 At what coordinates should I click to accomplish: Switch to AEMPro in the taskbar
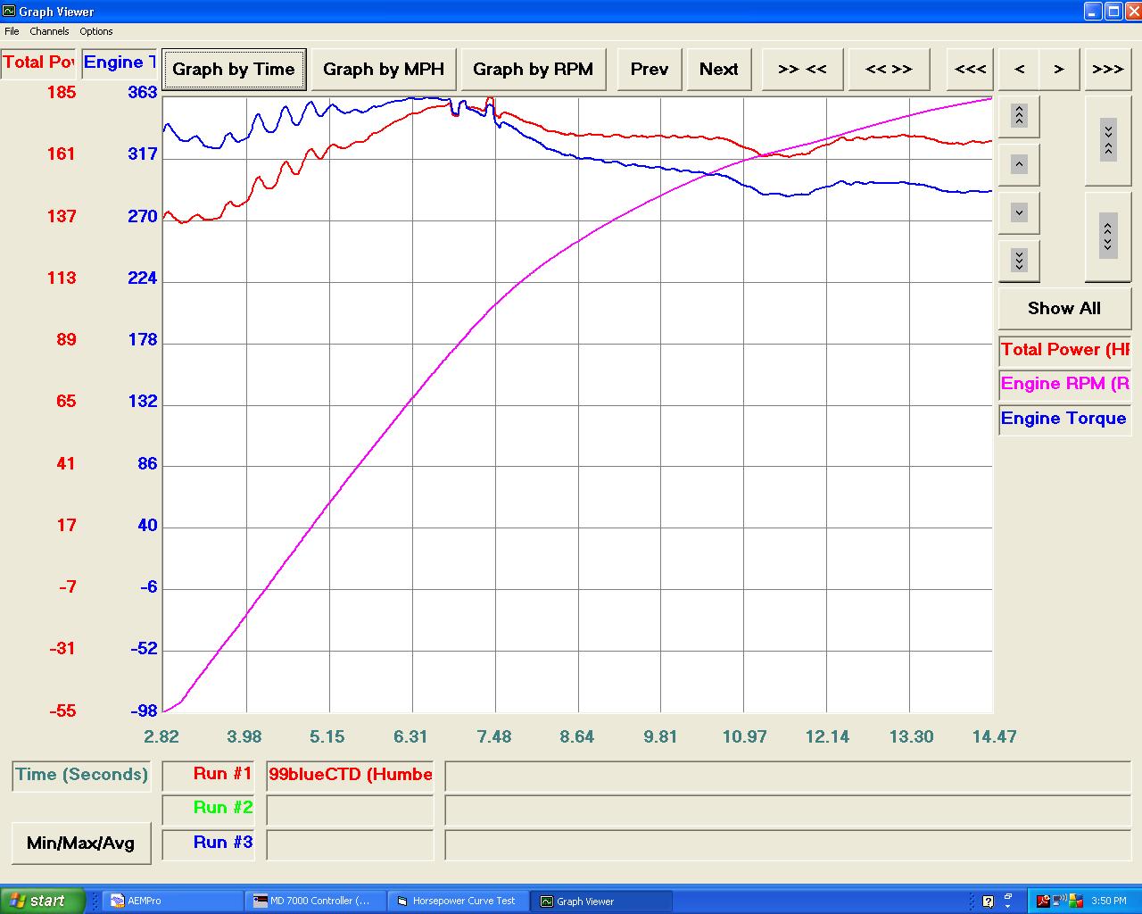tap(174, 902)
